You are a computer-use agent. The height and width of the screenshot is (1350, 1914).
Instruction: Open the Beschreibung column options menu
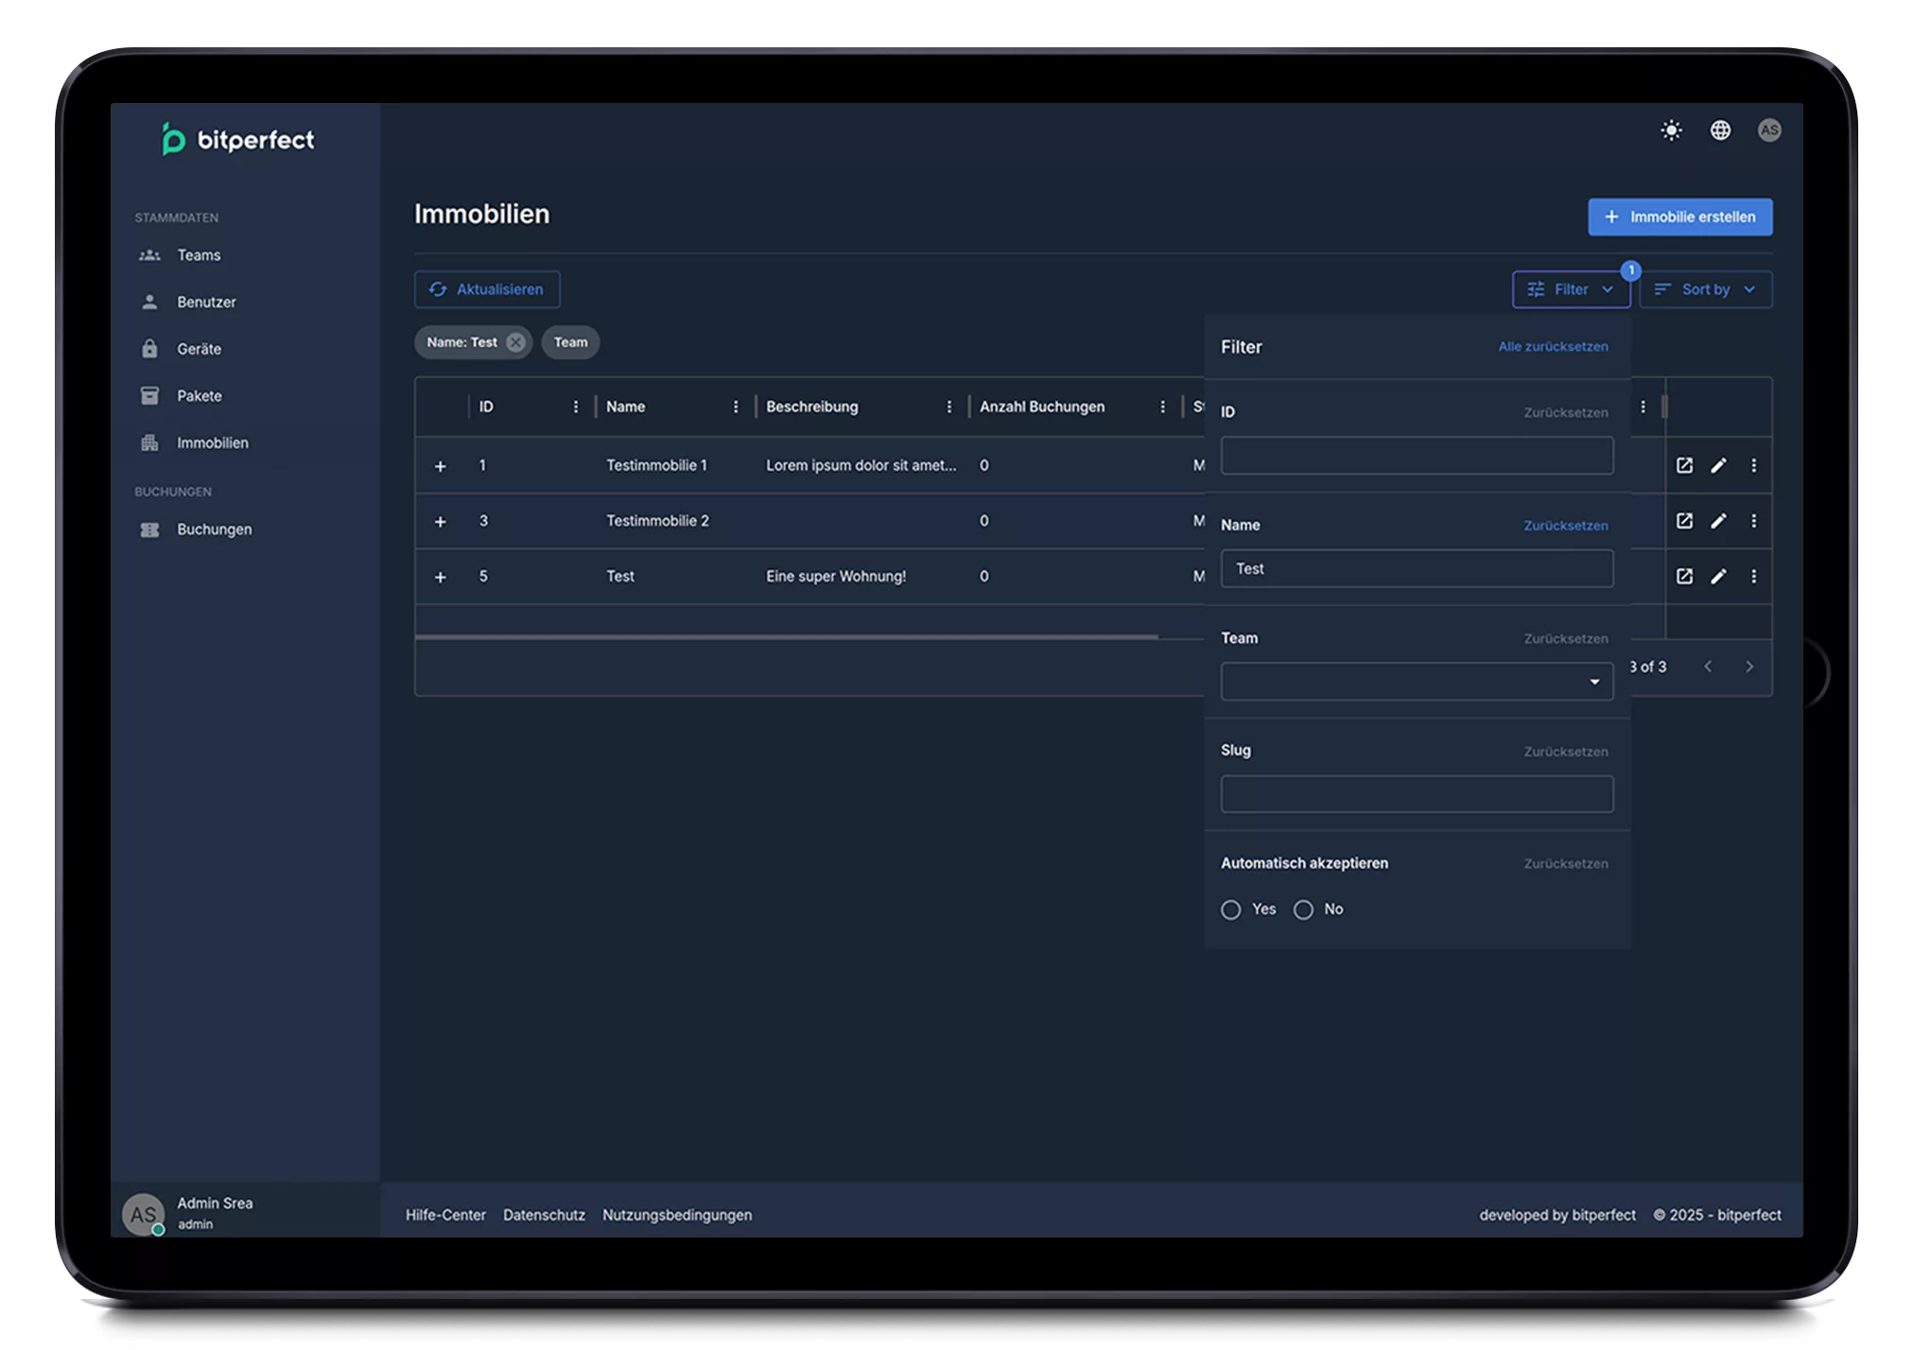948,407
